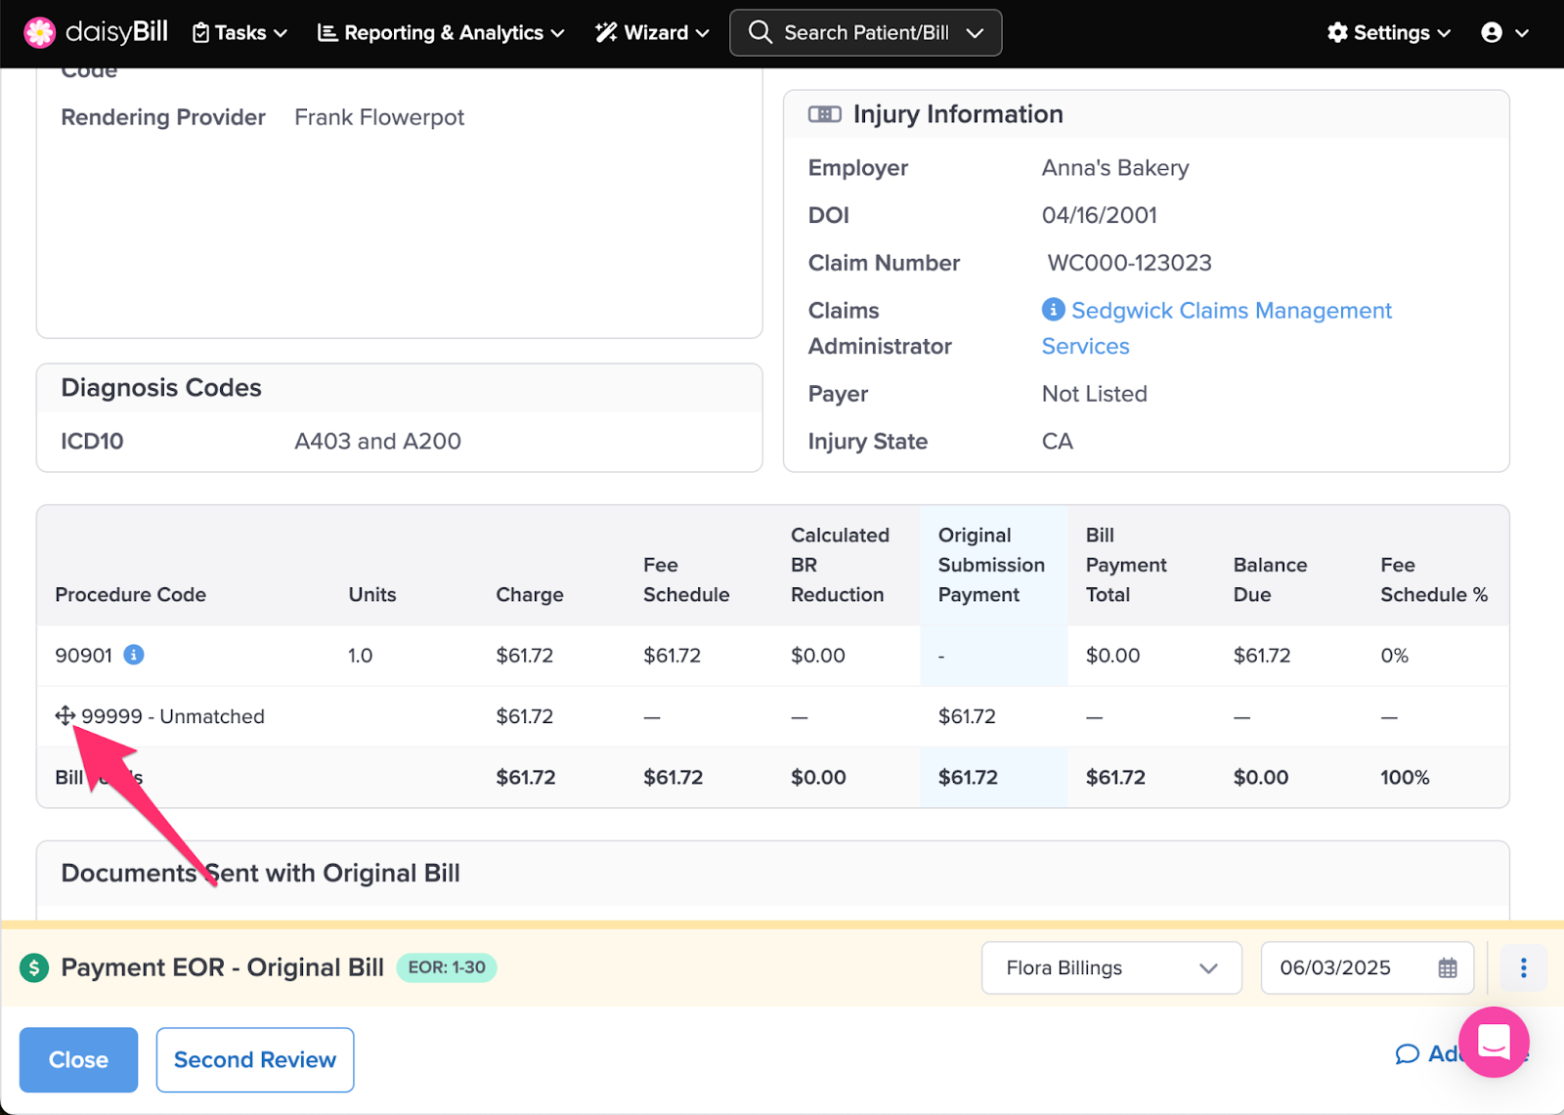Click the green dollar Payment EOR icon
The width and height of the screenshot is (1564, 1115).
[34, 967]
